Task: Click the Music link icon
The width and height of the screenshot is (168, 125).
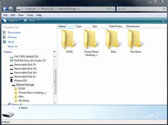Action: [x=5, y=42]
